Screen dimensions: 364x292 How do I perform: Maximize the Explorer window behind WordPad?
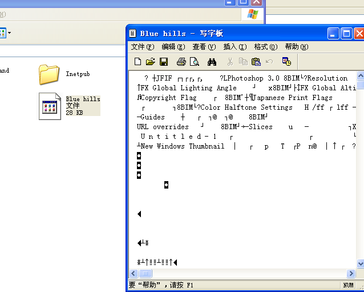coord(243,2)
